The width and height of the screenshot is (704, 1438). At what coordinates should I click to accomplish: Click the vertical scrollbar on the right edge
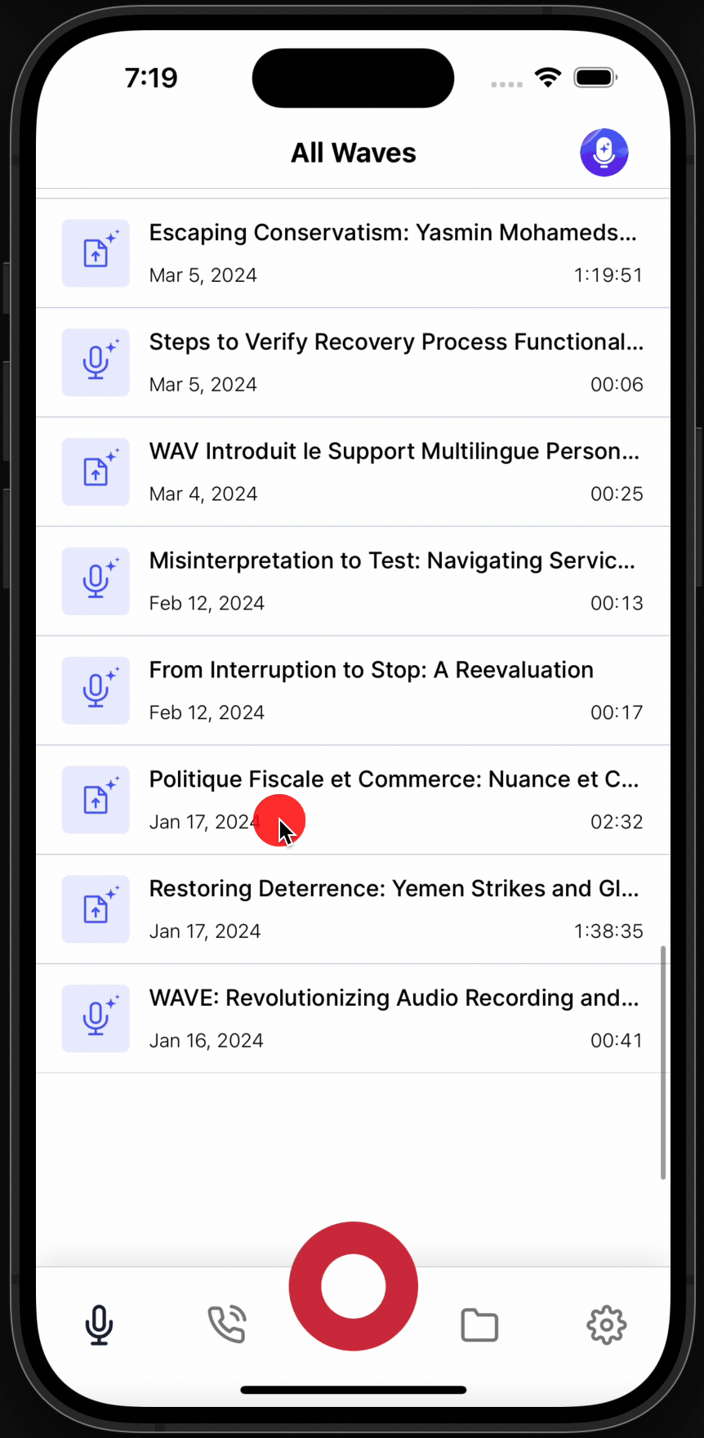point(663,1062)
